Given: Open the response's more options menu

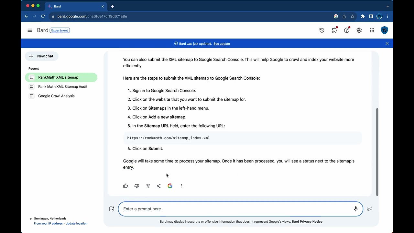Looking at the screenshot, I should [181, 186].
